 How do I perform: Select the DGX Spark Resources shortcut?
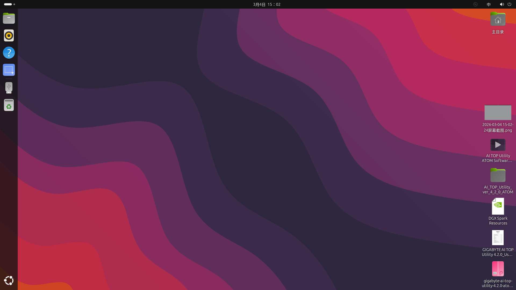[498, 206]
